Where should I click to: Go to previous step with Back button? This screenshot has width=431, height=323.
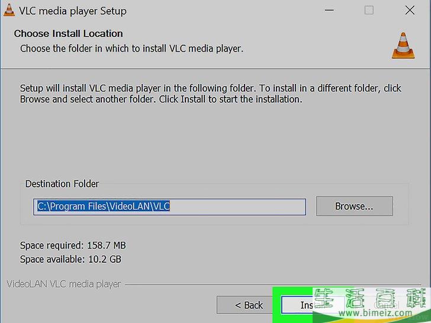(x=245, y=305)
